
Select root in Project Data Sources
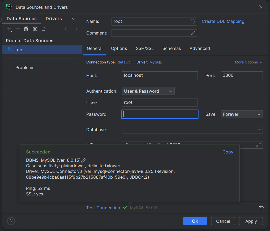pos(42,50)
